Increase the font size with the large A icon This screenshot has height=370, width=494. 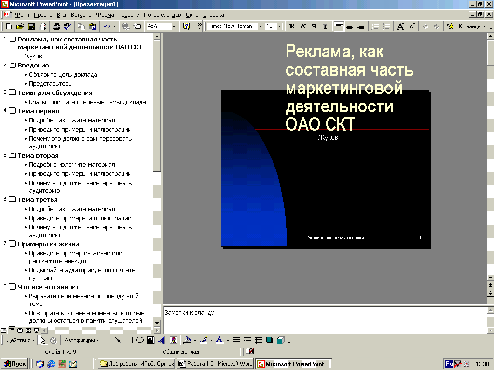click(x=400, y=26)
